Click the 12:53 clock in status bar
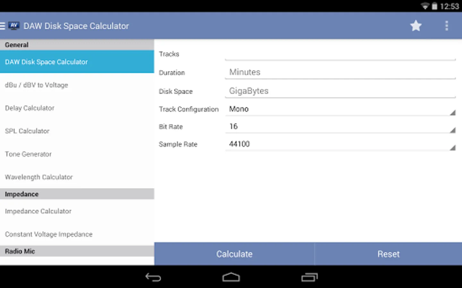This screenshot has width=462, height=288. point(449,6)
